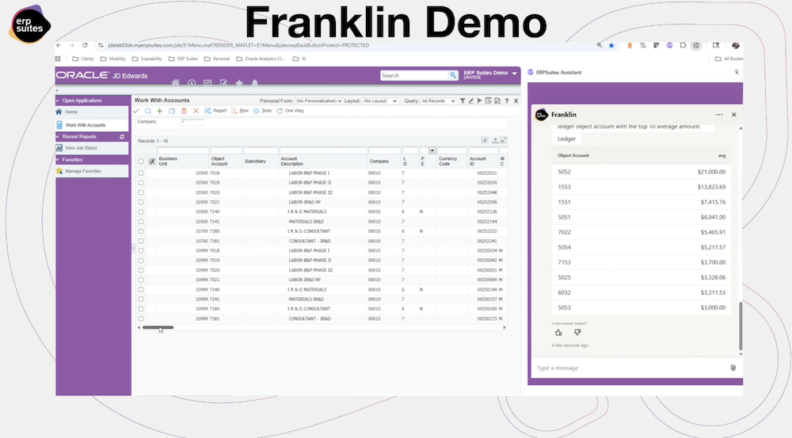Click the search magnifier button beside Search
The image size is (792, 438).
pyautogui.click(x=453, y=75)
